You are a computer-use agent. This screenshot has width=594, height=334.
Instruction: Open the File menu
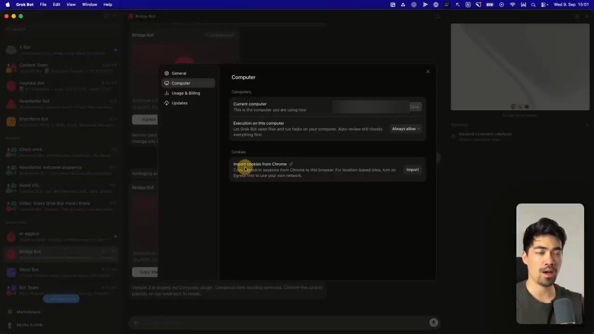click(x=43, y=4)
